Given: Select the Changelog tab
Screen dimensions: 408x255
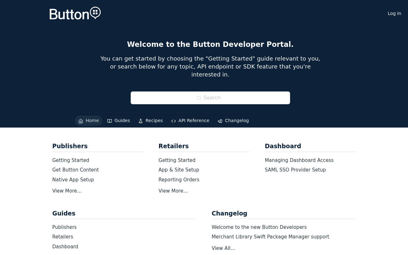Looking at the screenshot, I should tap(233, 121).
